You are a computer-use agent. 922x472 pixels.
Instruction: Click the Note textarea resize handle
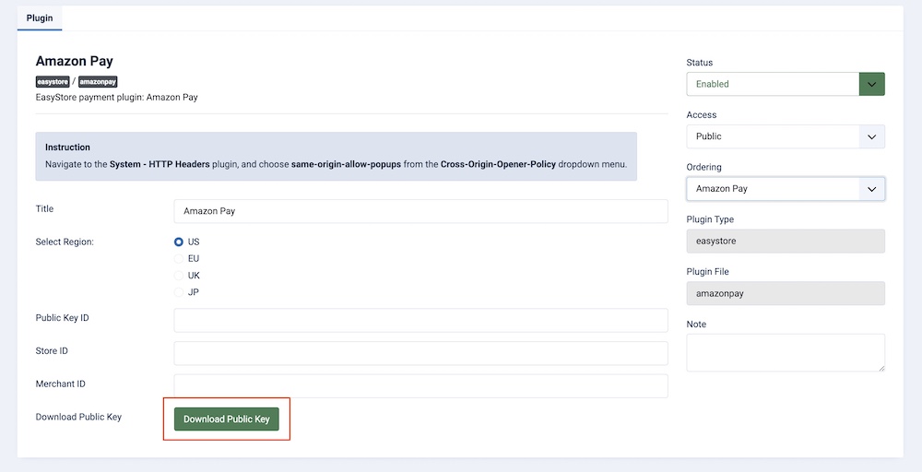(881, 367)
